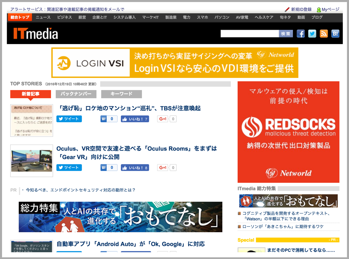Image resolution: width=349 pixels, height=259 pixels.
Task: Click the Android Auto article thumbnail
Action: (32, 246)
